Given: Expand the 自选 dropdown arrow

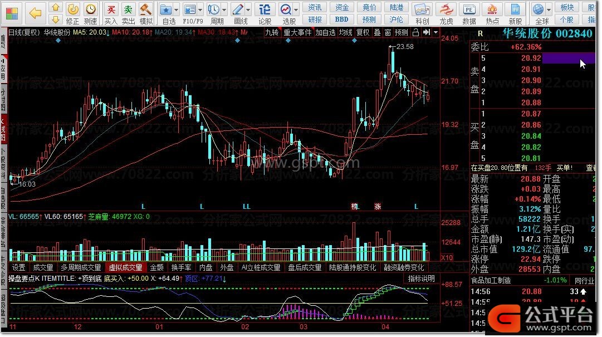Looking at the screenshot, I should 176,9.
